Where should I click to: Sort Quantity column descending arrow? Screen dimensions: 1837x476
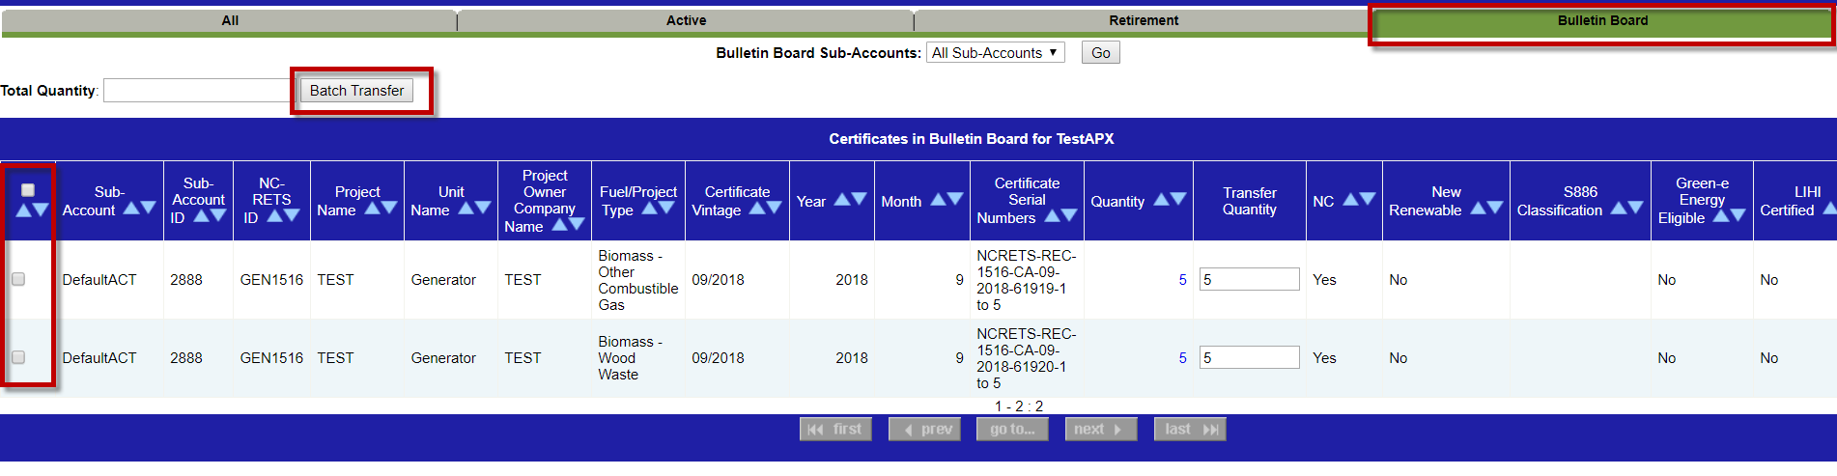pyautogui.click(x=1178, y=199)
